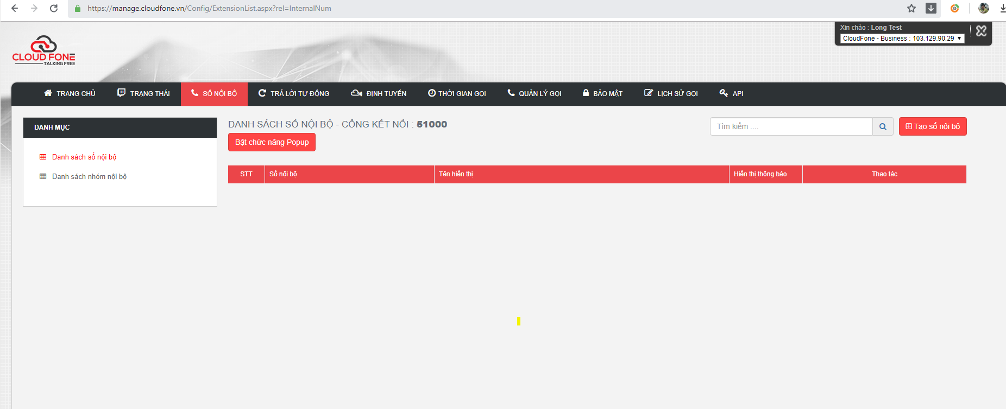Switch to Trạng Thái menu
Viewport: 1006px width, 409px height.
[x=144, y=94]
